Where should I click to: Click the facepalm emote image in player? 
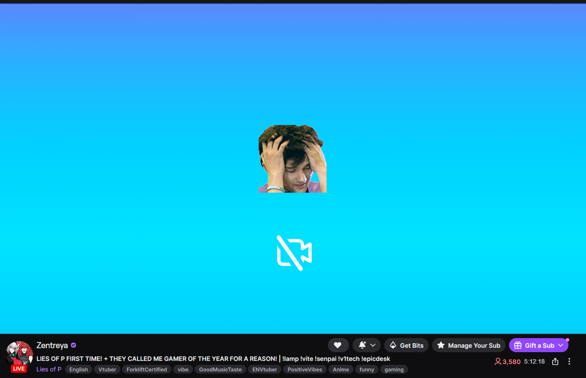[x=292, y=159]
